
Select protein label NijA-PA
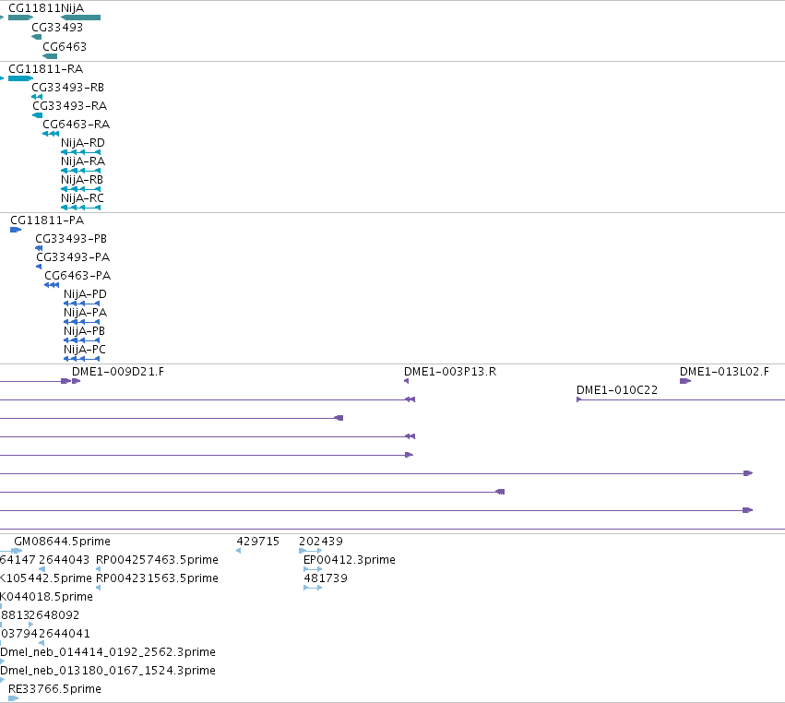pos(85,313)
